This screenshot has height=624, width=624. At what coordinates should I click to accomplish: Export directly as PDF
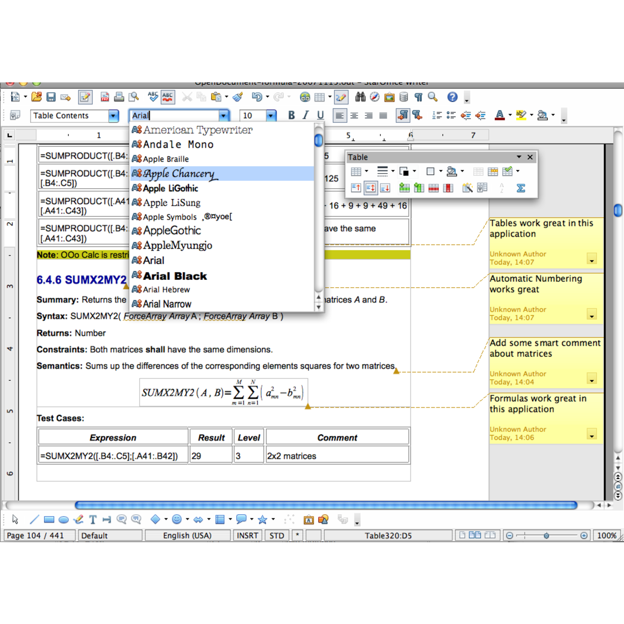click(x=104, y=97)
